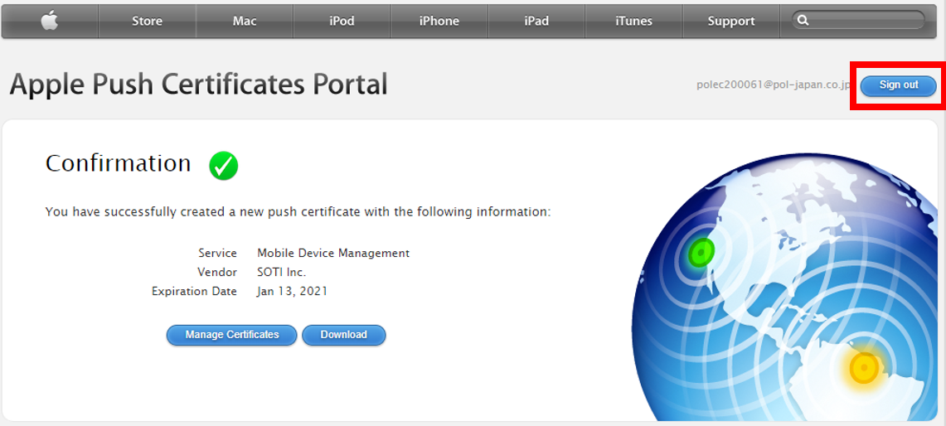Click the green confirmation checkmark icon
Screen dimensions: 946x426
(224, 165)
